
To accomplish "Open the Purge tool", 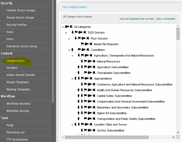I will click(10, 125).
